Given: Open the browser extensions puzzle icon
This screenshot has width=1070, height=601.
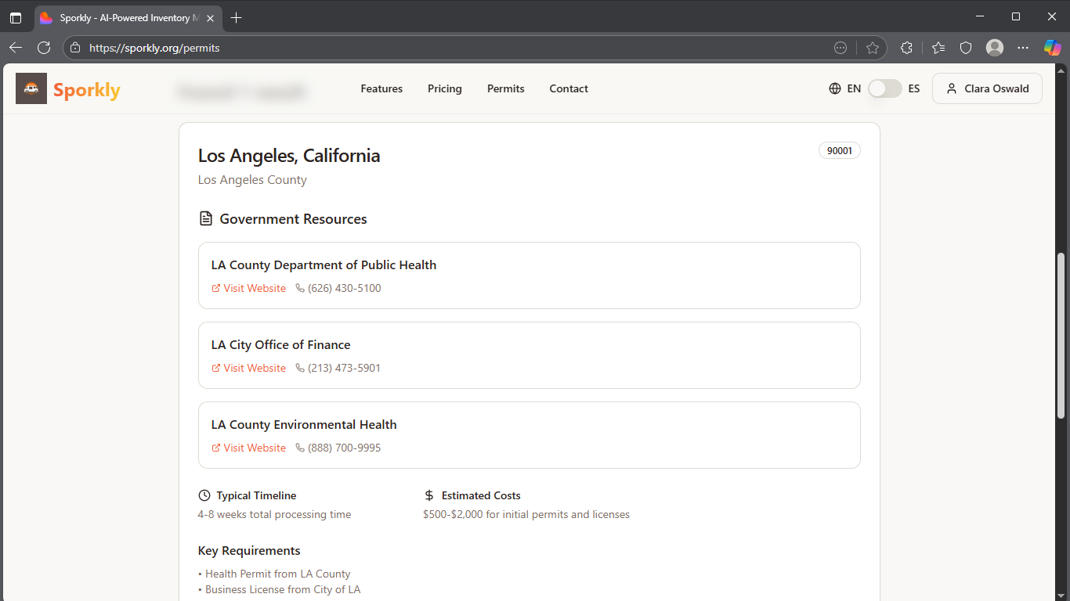Looking at the screenshot, I should point(906,48).
